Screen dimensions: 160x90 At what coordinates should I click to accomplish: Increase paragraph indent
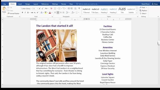[72, 8]
